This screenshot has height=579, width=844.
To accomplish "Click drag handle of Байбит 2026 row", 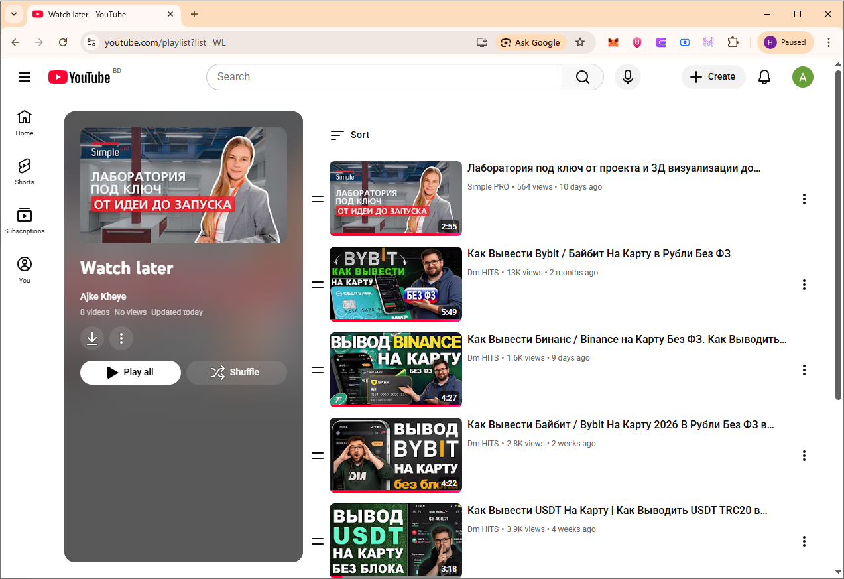I will pyautogui.click(x=318, y=456).
